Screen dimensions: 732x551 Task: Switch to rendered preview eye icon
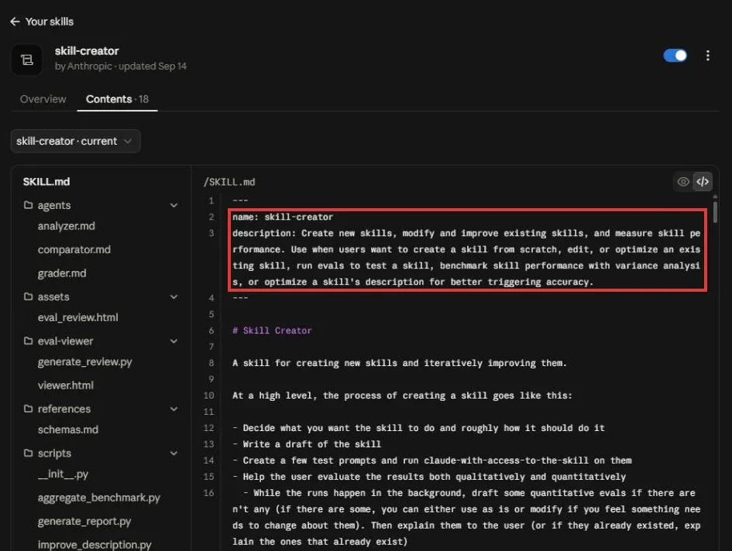683,182
